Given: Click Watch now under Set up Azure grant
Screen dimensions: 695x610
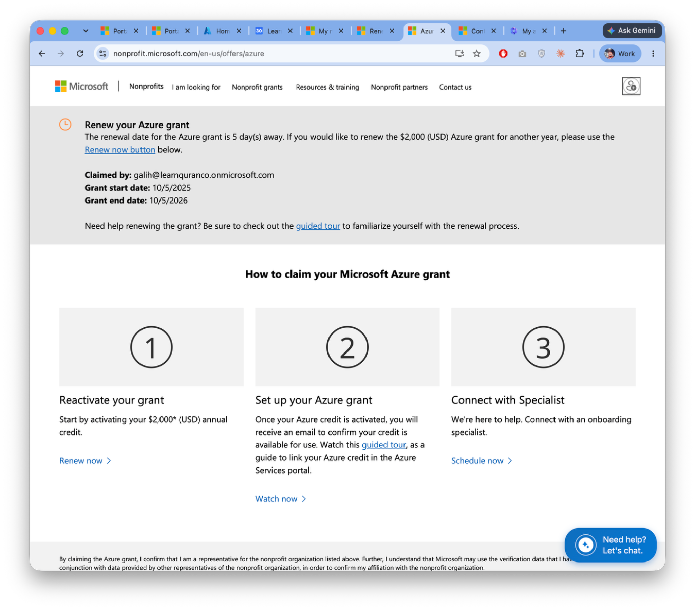Looking at the screenshot, I should pyautogui.click(x=281, y=499).
